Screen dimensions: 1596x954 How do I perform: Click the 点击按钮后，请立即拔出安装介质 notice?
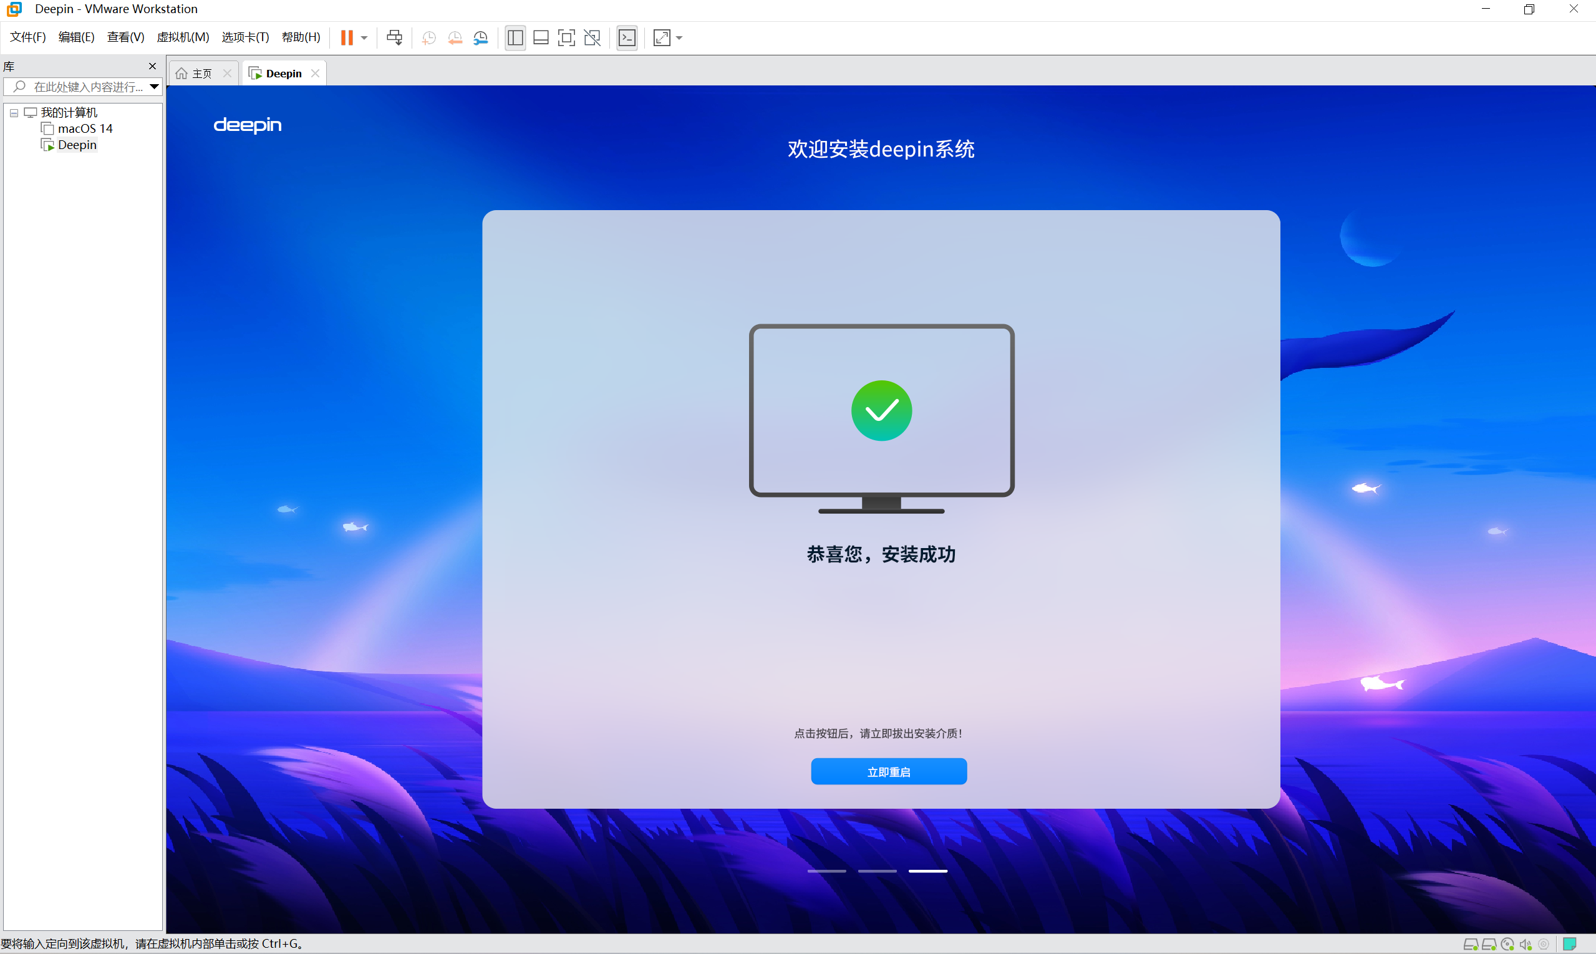pyautogui.click(x=878, y=733)
